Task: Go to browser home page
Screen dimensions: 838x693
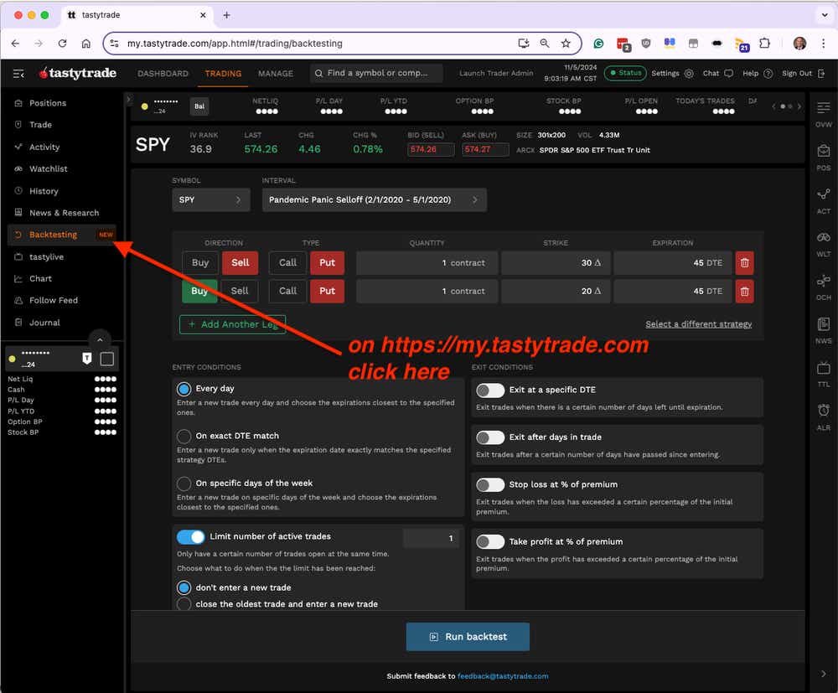Action: [x=86, y=44]
